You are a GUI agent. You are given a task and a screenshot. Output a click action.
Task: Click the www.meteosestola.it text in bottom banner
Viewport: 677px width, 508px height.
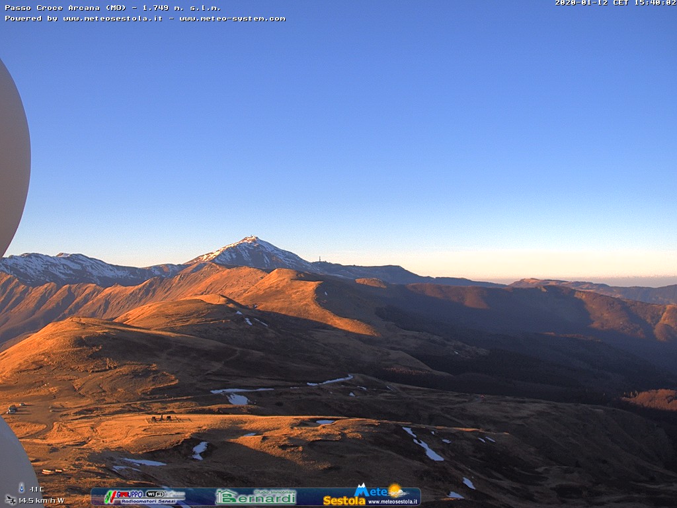tap(393, 502)
